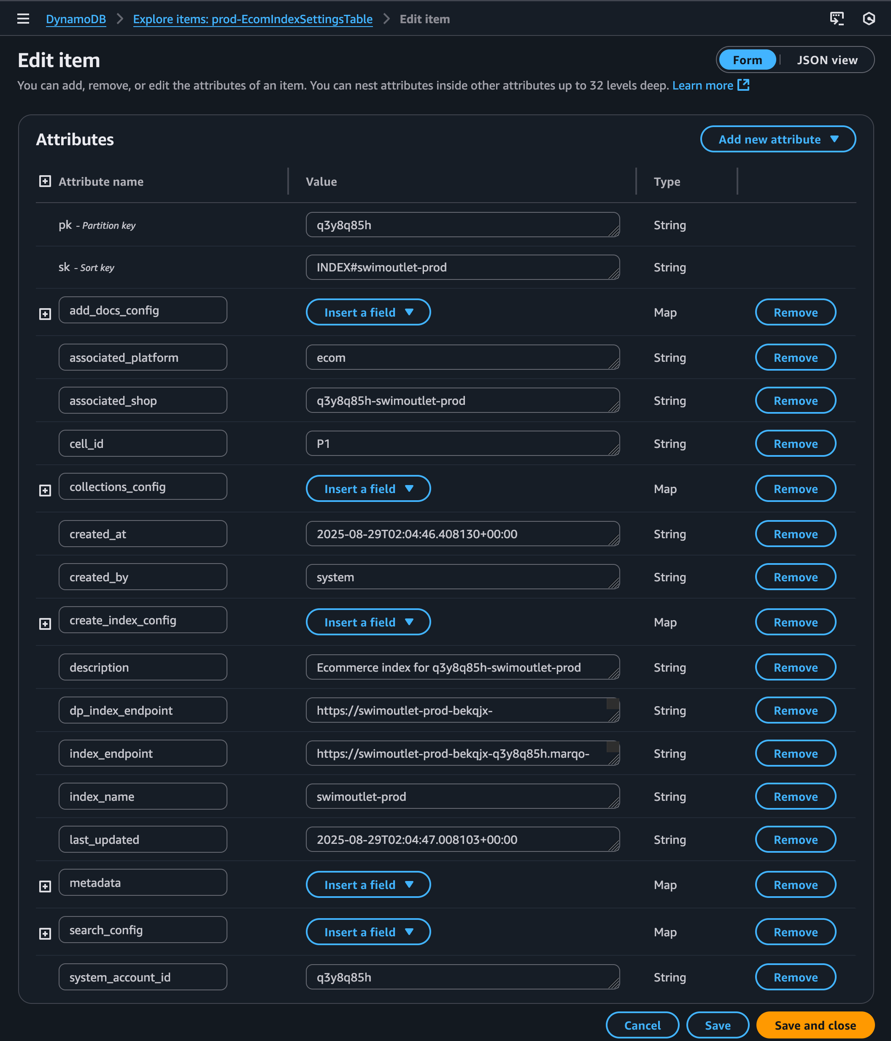Click the external link icon beside Learn more

(743, 85)
